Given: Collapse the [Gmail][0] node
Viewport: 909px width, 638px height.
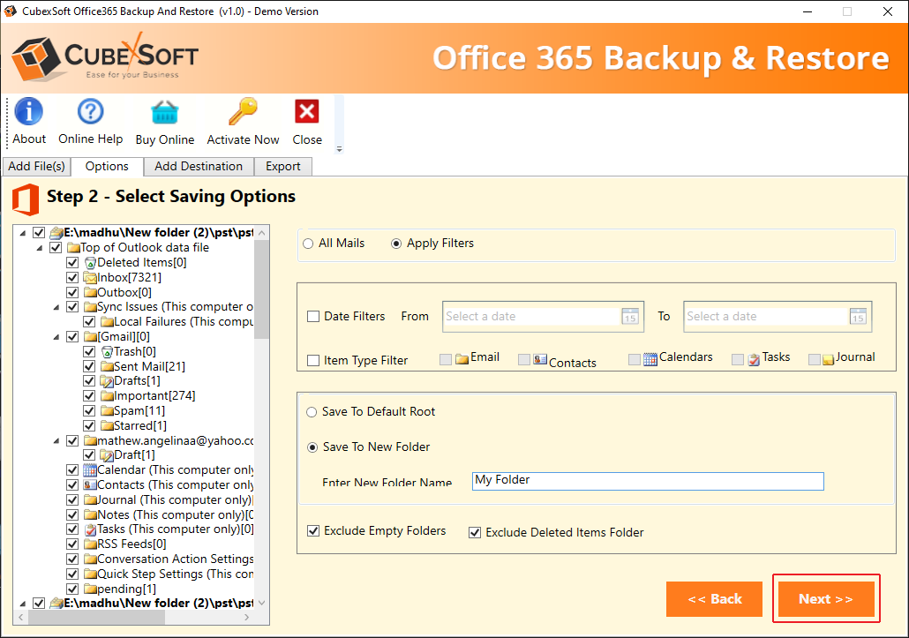Looking at the screenshot, I should pyautogui.click(x=56, y=337).
